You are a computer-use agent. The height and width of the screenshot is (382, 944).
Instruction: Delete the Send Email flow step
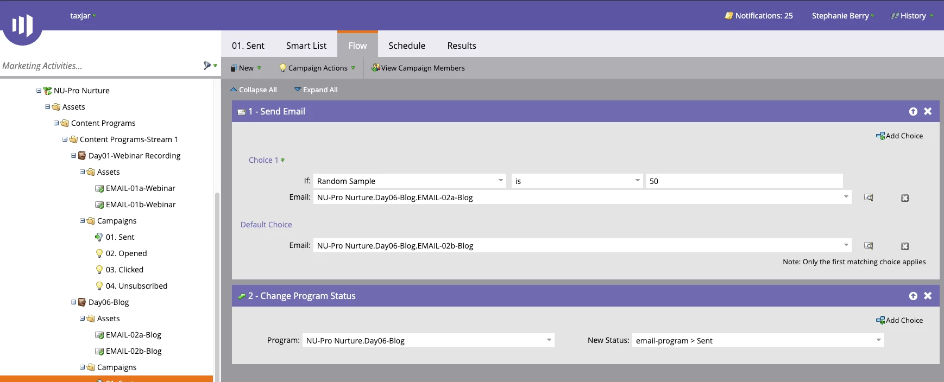[x=928, y=111]
